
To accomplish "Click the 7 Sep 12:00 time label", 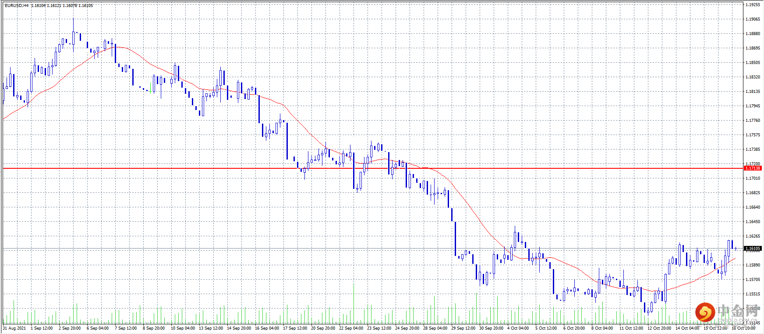I will coord(126,328).
